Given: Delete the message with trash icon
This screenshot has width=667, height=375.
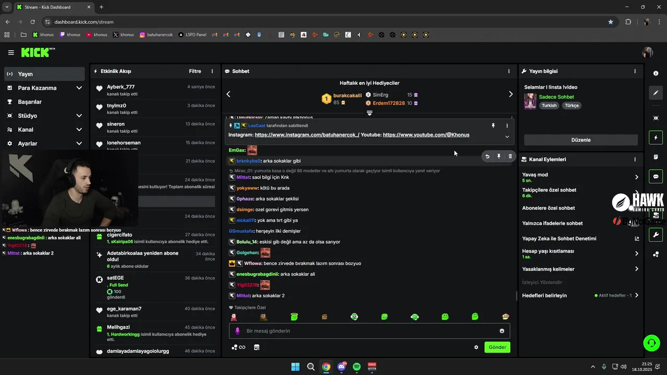Looking at the screenshot, I should pos(510,156).
